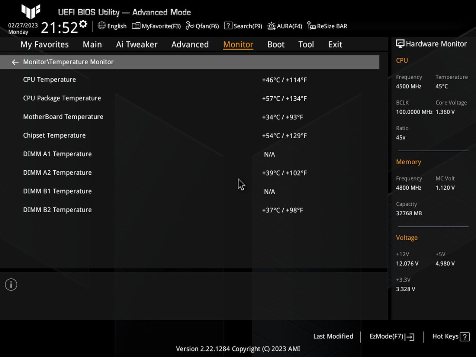This screenshot has height=357, width=476.
Task: Click the 100.0000 MHz BCLK value
Action: point(414,112)
